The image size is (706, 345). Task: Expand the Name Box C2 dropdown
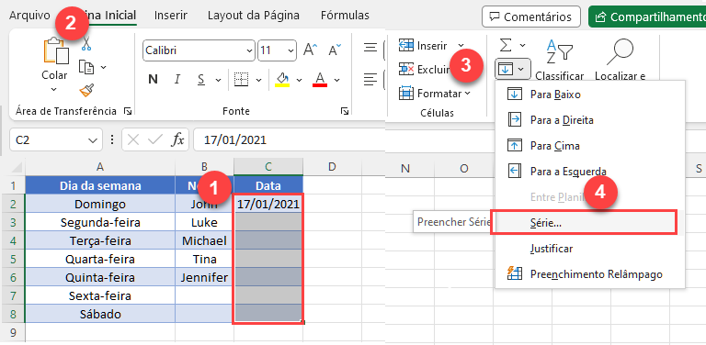click(93, 140)
